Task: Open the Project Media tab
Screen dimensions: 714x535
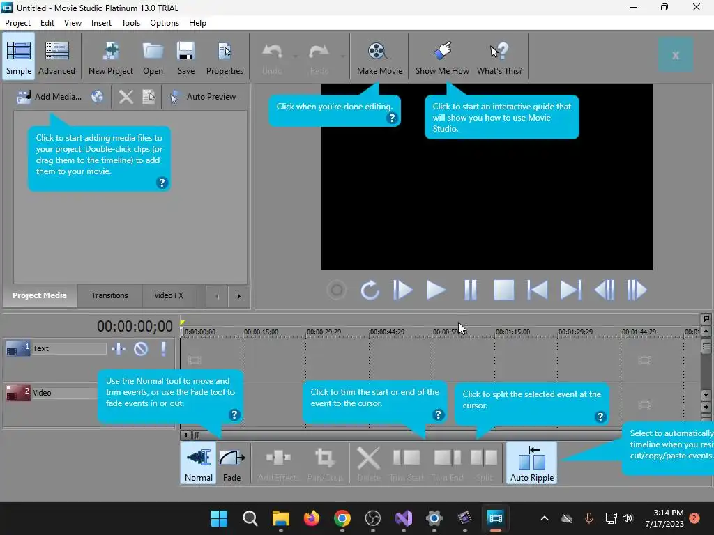Action: [40, 295]
